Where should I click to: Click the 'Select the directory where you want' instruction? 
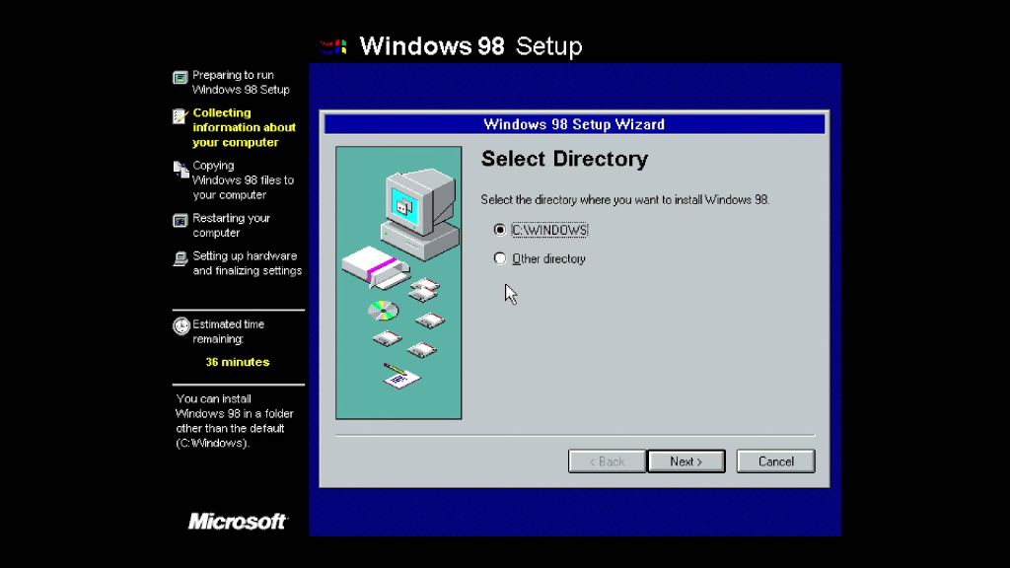click(624, 199)
